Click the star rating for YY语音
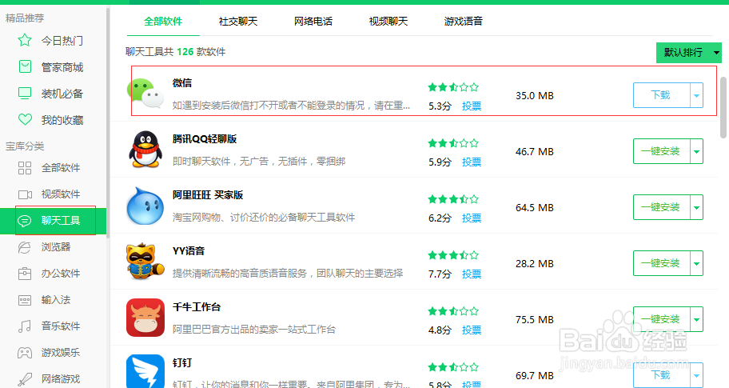 point(453,255)
